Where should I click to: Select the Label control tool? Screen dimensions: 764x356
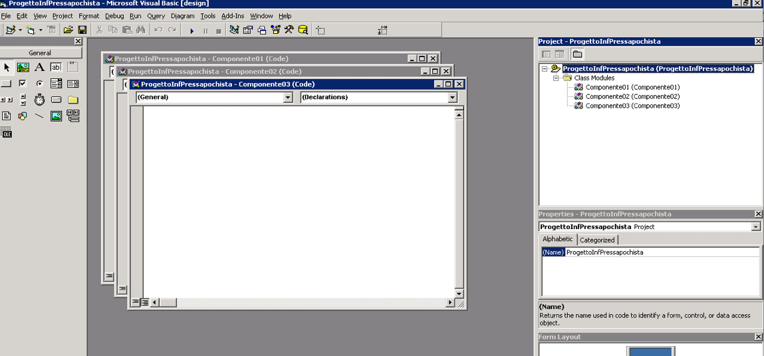tap(39, 67)
